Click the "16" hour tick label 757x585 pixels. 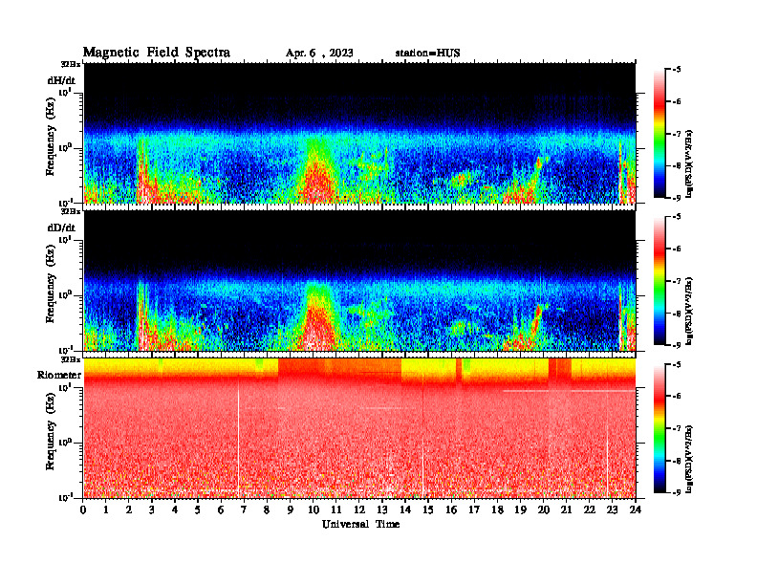click(451, 509)
